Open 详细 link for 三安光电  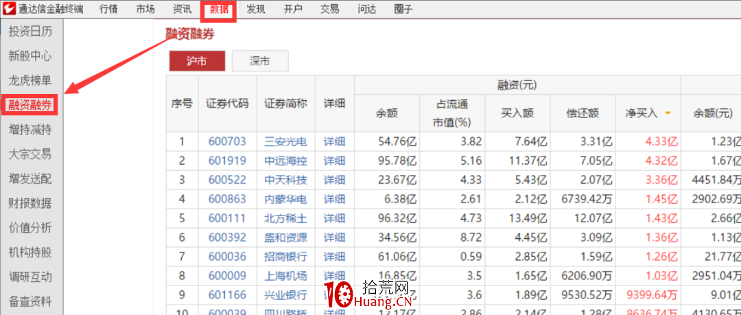(x=334, y=141)
